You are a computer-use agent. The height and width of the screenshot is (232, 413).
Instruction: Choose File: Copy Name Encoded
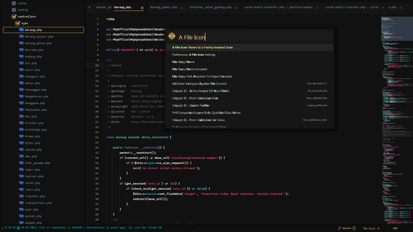coord(249,69)
